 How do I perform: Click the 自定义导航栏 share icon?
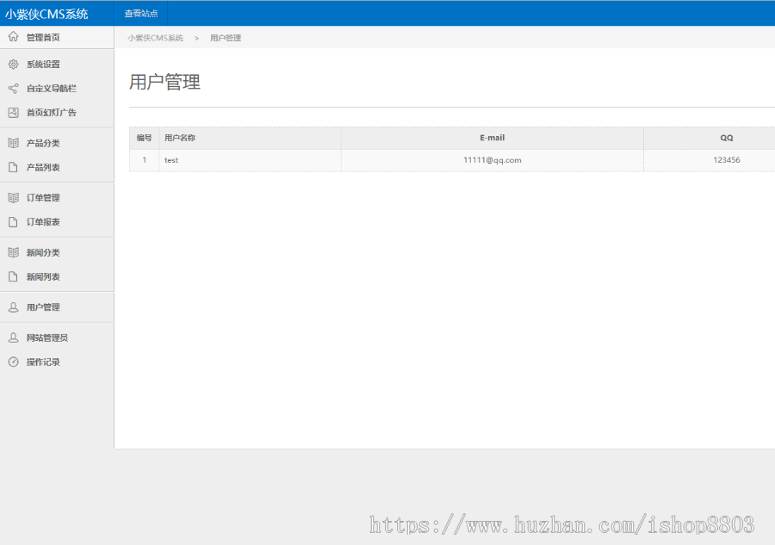[13, 88]
